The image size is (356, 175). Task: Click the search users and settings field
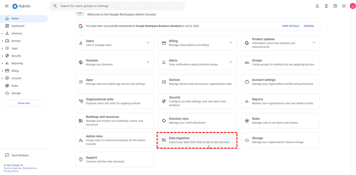pyautogui.click(x=119, y=6)
